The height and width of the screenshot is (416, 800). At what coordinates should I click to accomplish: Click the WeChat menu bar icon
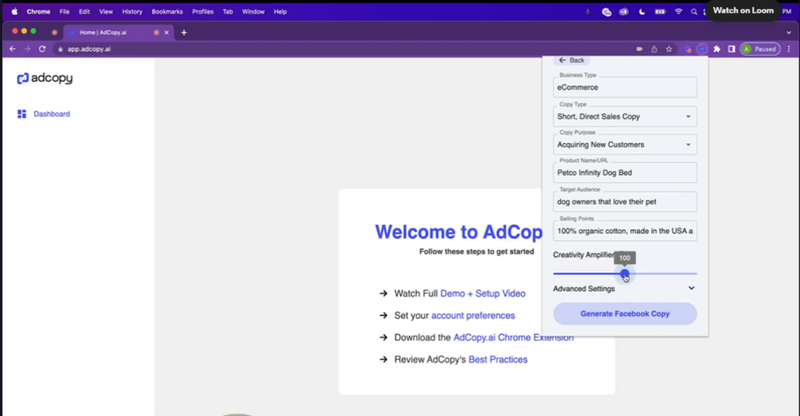click(606, 12)
